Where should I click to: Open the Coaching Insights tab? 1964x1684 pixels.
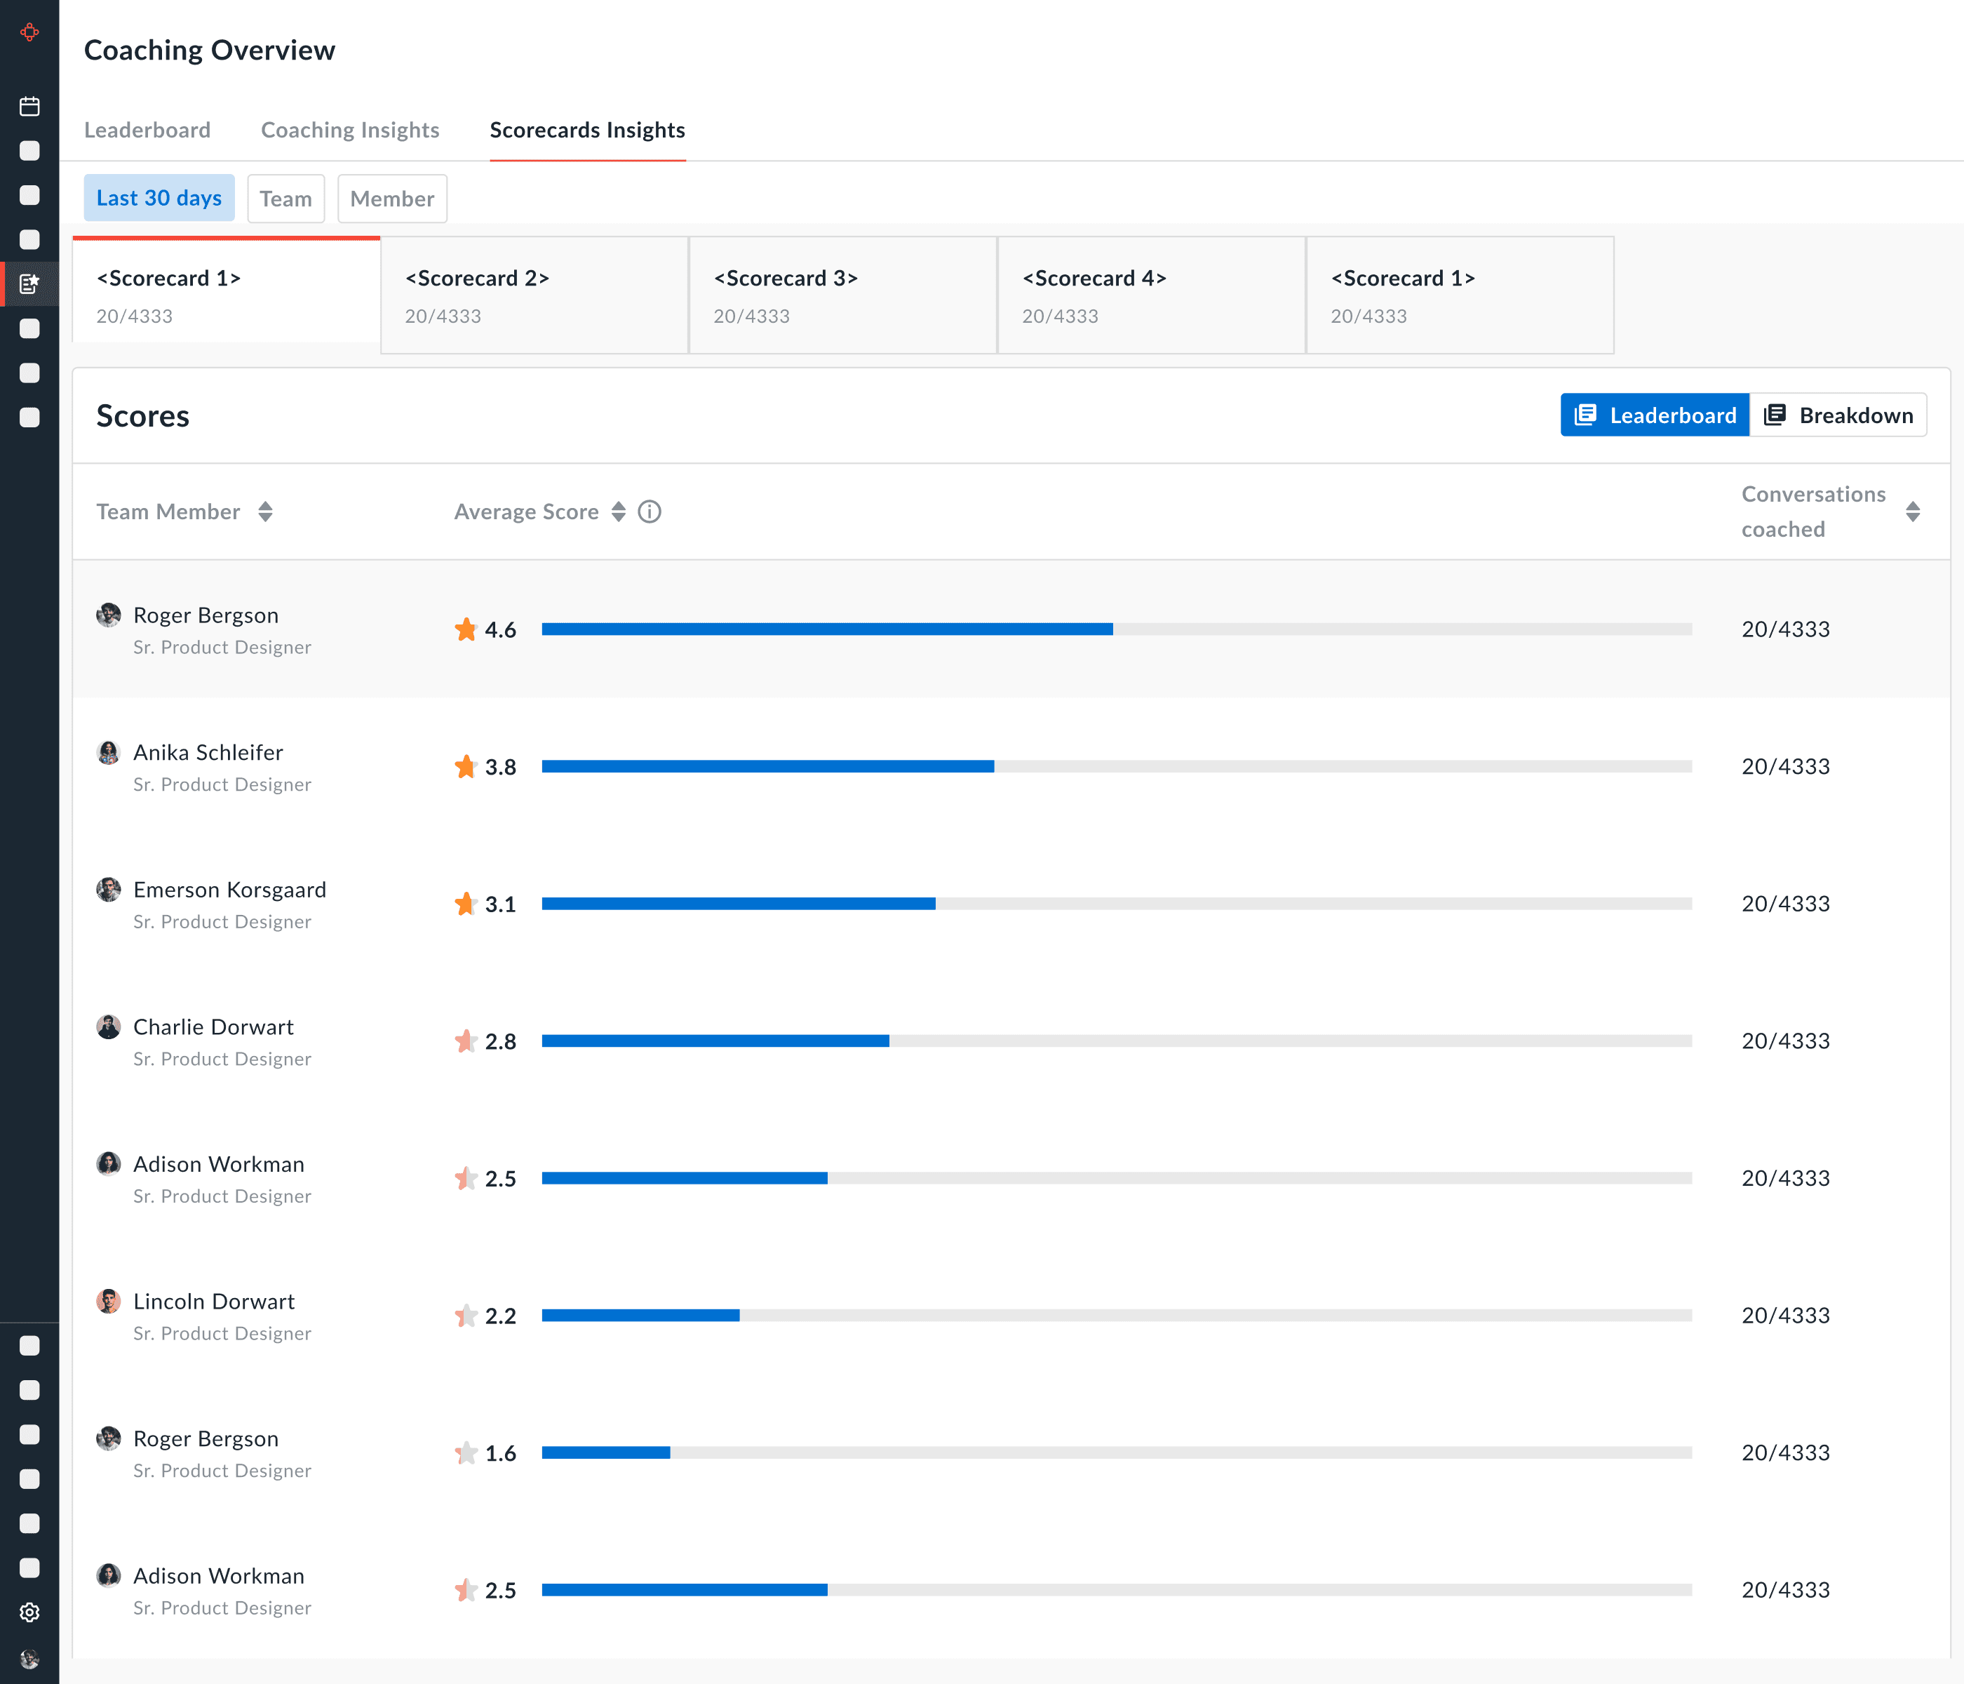point(350,130)
